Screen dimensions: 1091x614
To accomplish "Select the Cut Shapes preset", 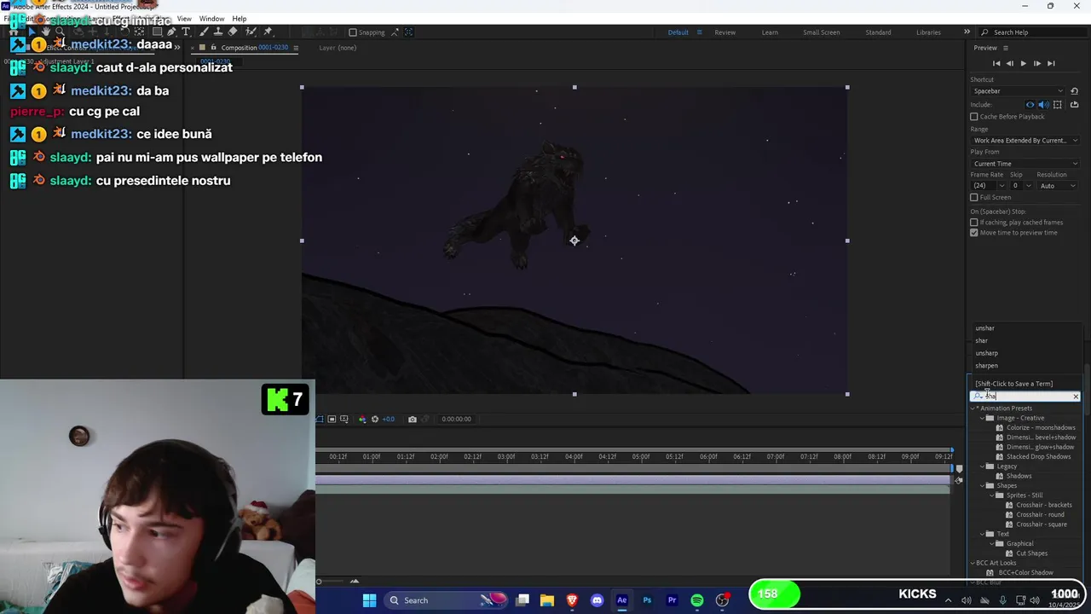I will [x=1031, y=553].
